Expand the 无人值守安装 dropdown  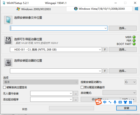pyautogui.click(x=71, y=93)
